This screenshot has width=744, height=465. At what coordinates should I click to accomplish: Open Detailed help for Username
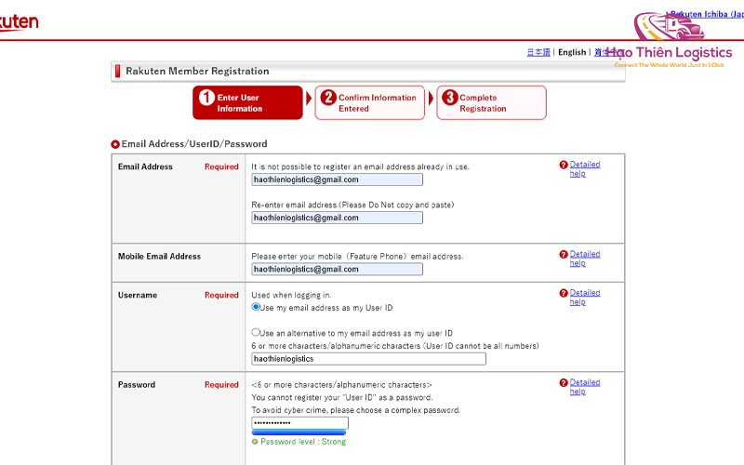click(x=585, y=298)
